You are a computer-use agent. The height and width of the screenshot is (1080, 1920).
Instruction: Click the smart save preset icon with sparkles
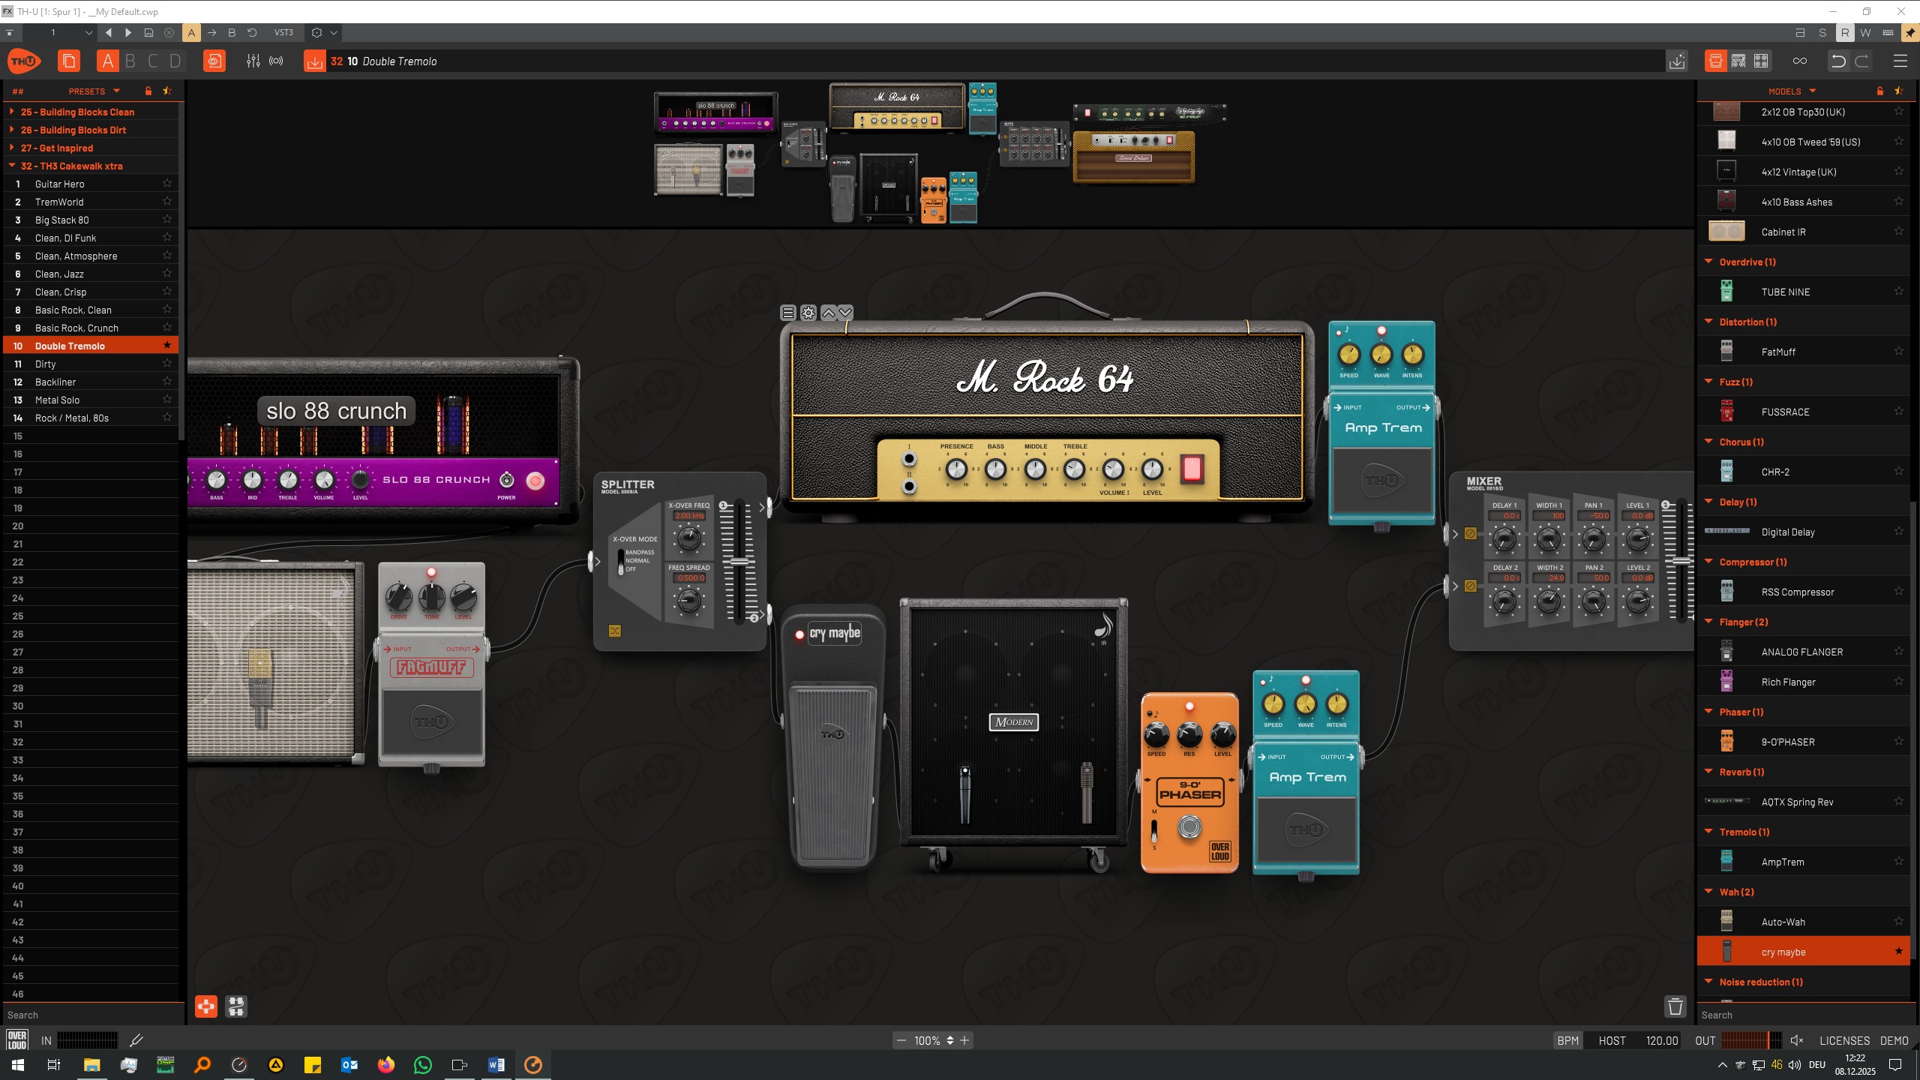[1677, 61]
